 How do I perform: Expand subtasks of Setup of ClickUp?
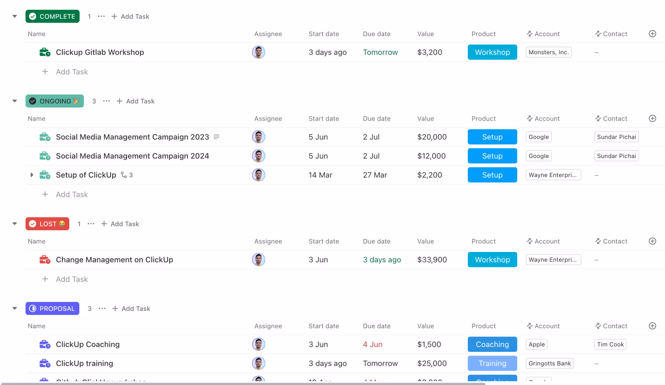click(x=32, y=175)
